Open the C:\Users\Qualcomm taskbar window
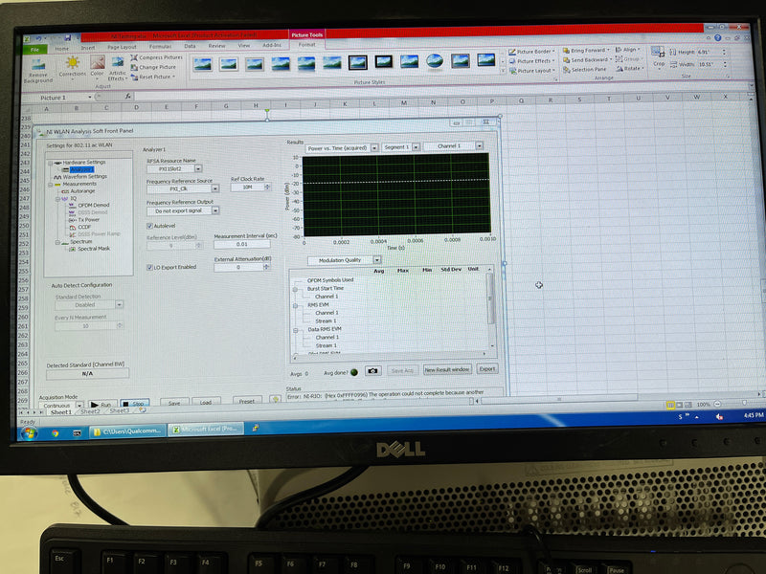The height and width of the screenshot is (574, 766). coord(127,431)
